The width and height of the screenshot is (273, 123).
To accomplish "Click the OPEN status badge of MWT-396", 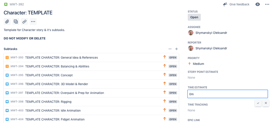I will [x=173, y=84].
